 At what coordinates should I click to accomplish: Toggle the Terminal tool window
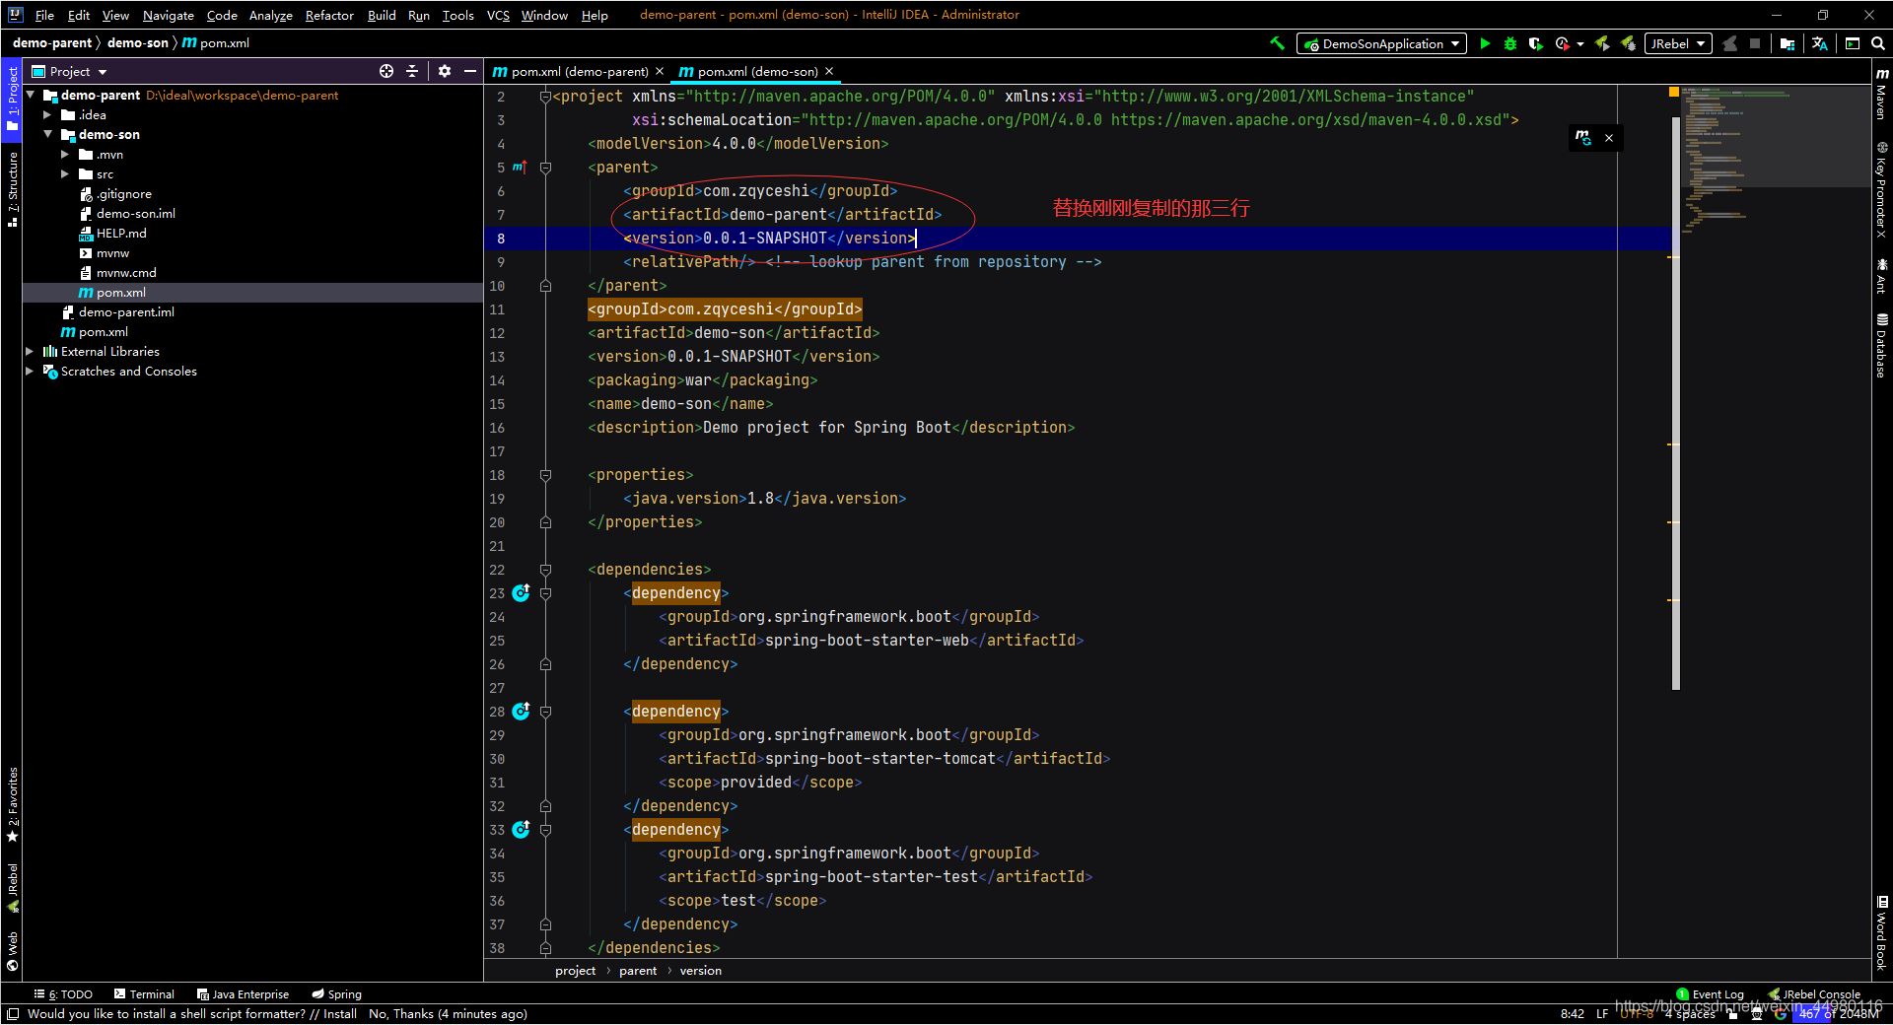[x=144, y=994]
